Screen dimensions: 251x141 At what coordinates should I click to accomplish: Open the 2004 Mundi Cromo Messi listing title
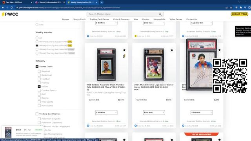pos(154,87)
